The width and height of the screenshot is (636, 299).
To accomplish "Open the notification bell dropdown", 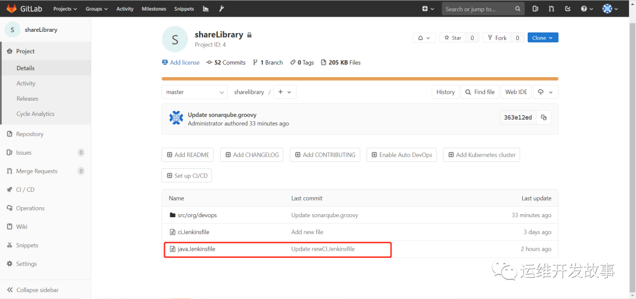I will 424,38.
